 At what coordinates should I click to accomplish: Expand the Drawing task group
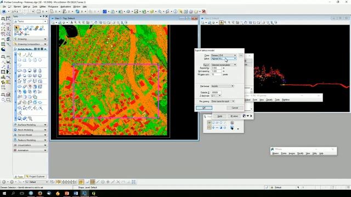[x=30, y=39]
